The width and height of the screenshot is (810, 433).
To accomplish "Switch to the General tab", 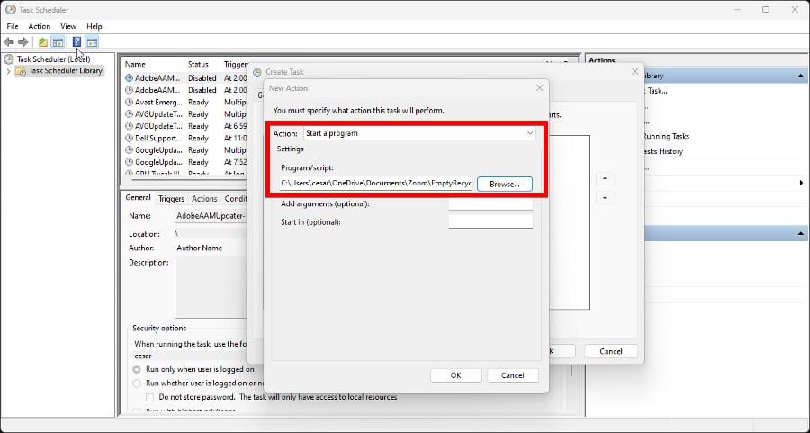I will 138,198.
